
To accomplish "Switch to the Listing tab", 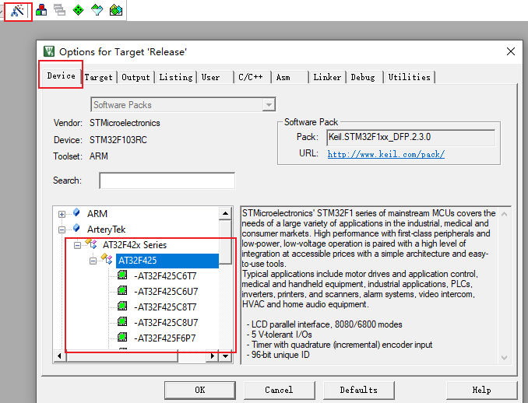I will [x=176, y=77].
